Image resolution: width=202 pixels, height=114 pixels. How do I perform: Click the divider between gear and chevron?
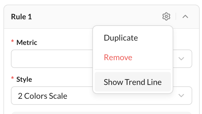point(176,16)
